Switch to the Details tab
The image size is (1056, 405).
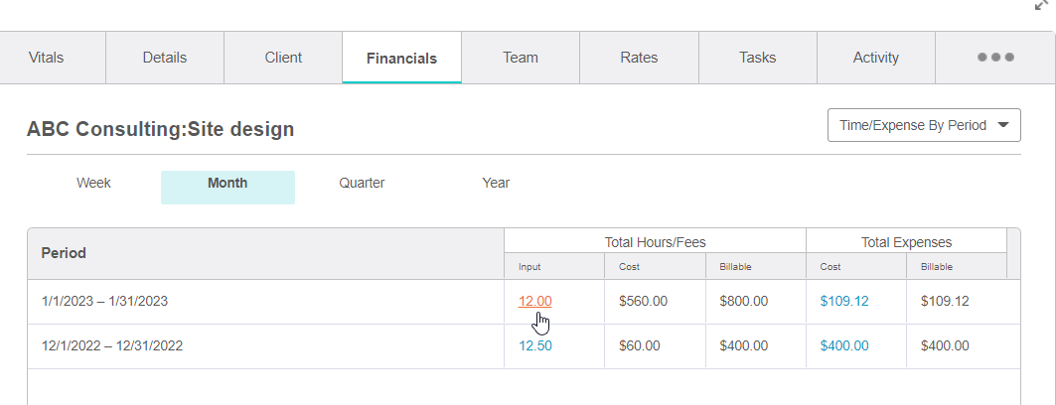[165, 58]
